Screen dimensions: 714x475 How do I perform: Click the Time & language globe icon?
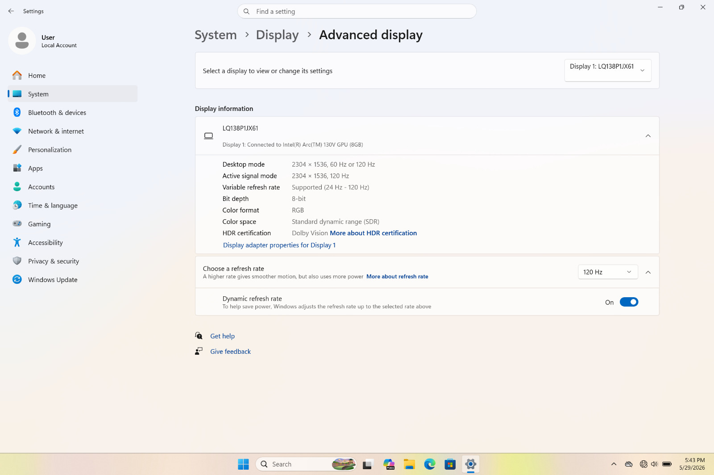pos(17,205)
